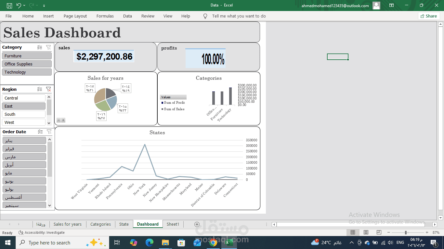
Task: Toggle multi-select on the Region slicer
Action: 40,89
